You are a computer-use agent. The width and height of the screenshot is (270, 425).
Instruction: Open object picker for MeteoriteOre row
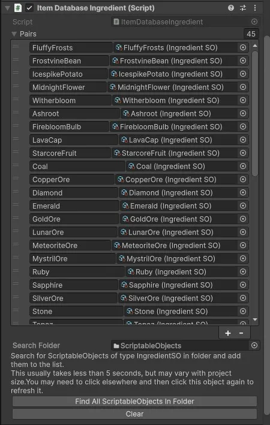coord(243,245)
